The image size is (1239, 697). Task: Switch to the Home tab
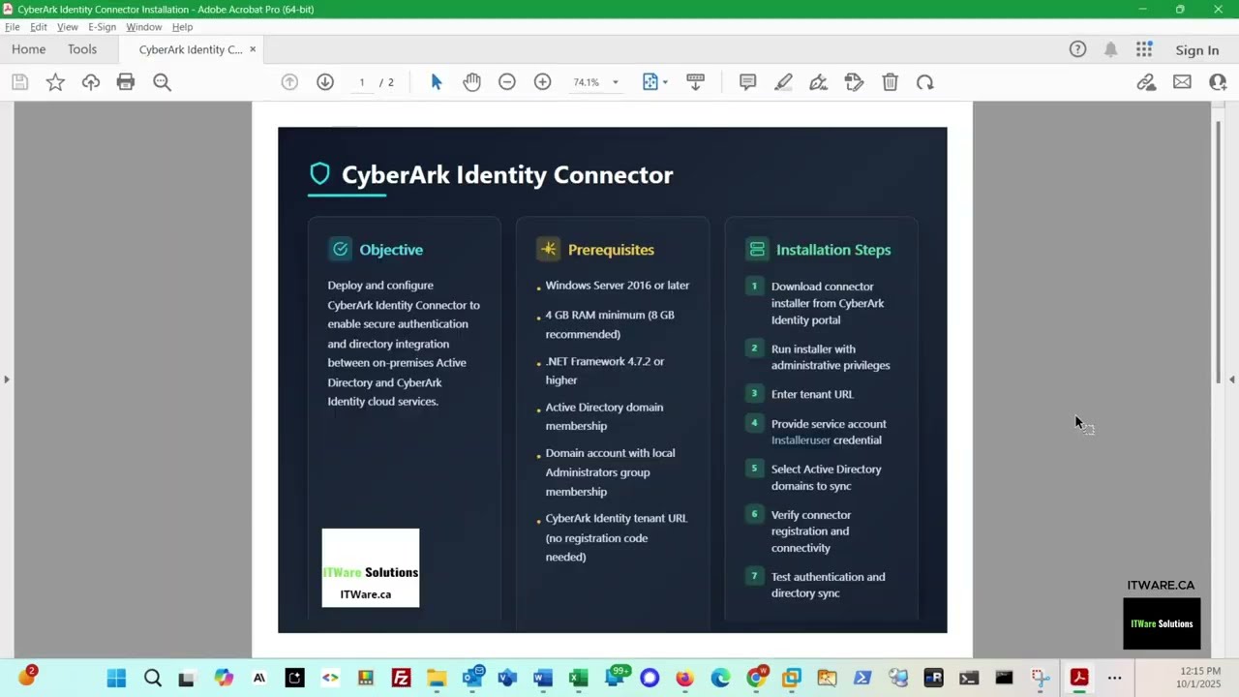tap(28, 49)
